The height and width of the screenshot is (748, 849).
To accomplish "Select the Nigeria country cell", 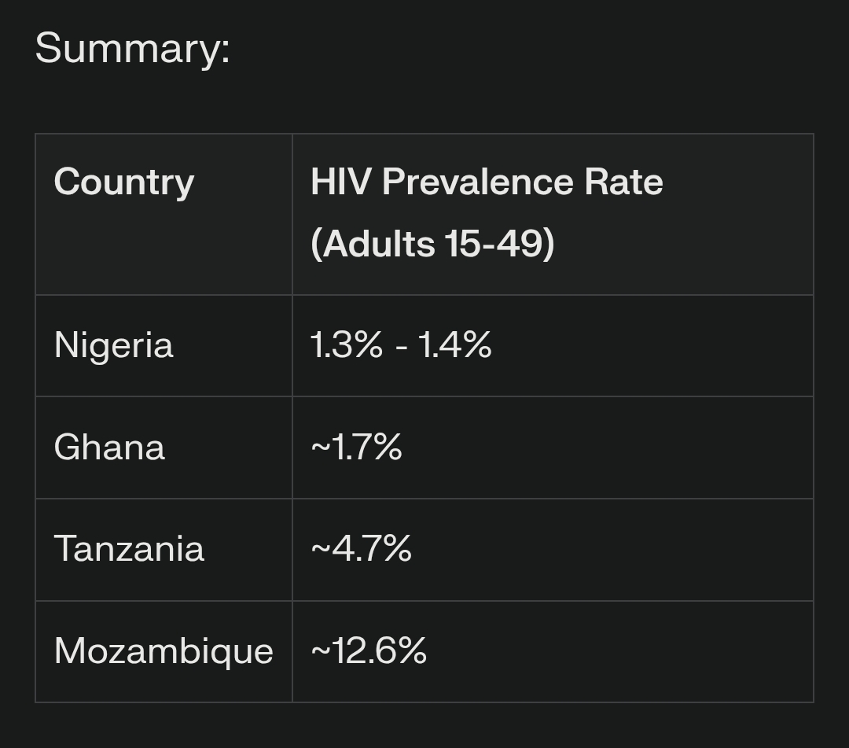I will [x=114, y=345].
